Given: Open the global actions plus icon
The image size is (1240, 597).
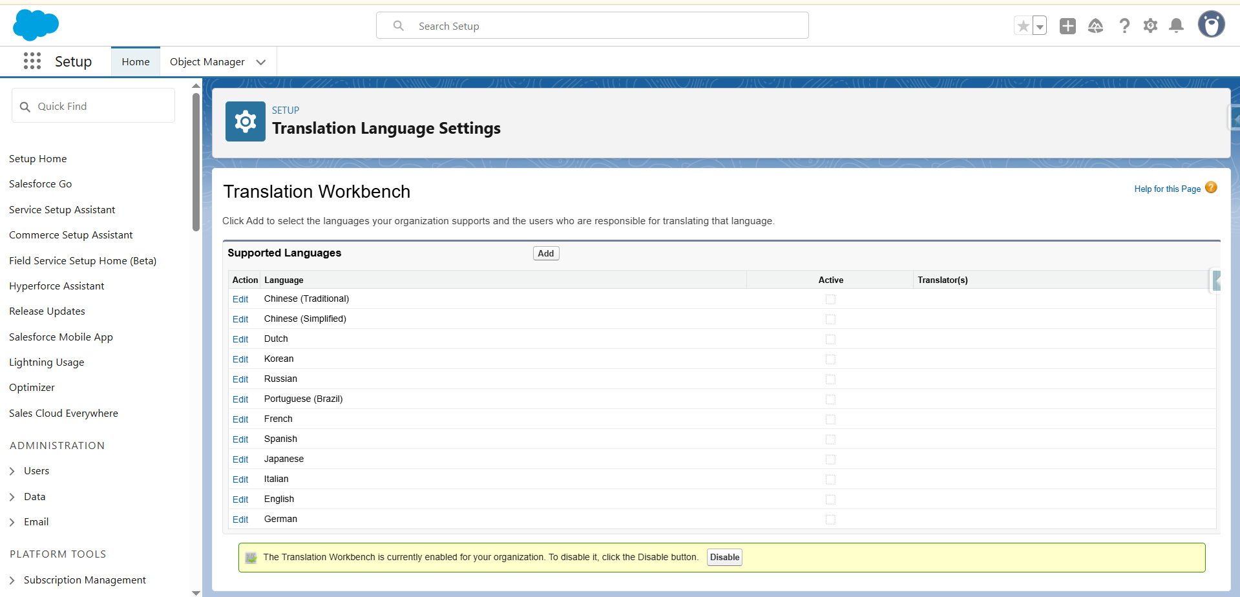Looking at the screenshot, I should tap(1067, 26).
